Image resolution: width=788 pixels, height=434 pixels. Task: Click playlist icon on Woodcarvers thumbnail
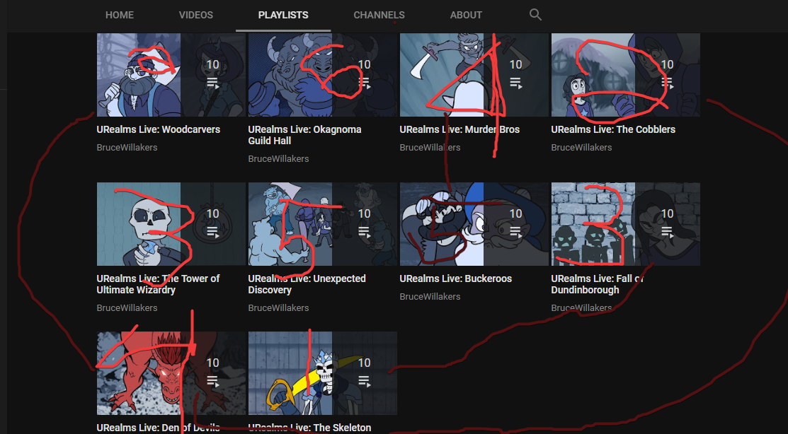coord(213,83)
